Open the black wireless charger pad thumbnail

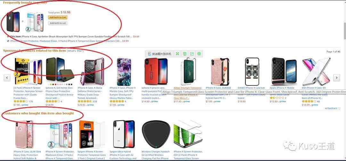pyautogui.click(x=156, y=135)
